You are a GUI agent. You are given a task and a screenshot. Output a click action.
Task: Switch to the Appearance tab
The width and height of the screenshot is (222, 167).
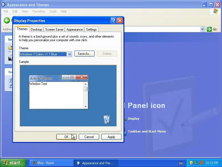click(x=75, y=30)
